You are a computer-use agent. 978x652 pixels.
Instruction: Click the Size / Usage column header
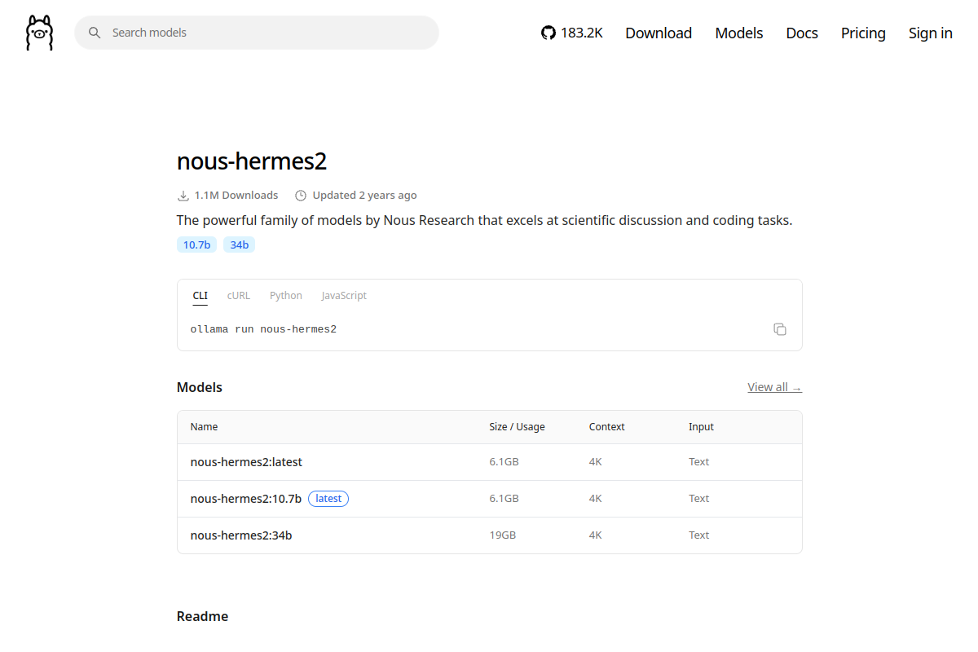click(x=517, y=427)
